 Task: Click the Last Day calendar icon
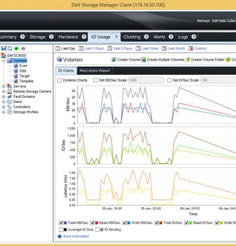point(58,48)
